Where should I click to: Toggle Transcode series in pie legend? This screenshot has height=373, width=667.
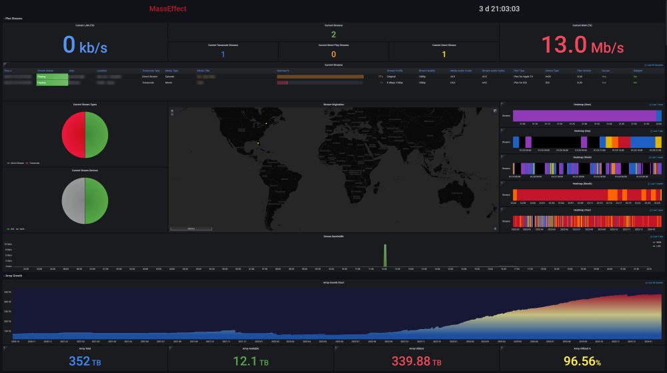(x=33, y=163)
